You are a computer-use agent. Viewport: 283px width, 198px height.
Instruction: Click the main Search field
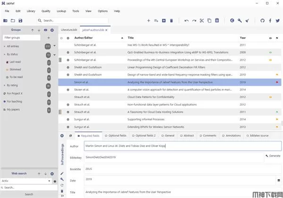coord(73,21)
